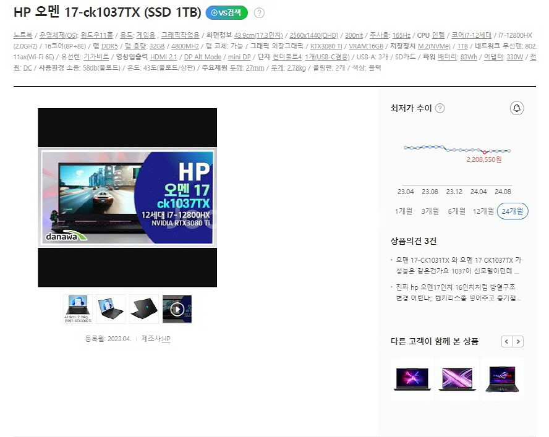Click the 2,208,550원 price label
The height and width of the screenshot is (437, 549).
pyautogui.click(x=484, y=159)
